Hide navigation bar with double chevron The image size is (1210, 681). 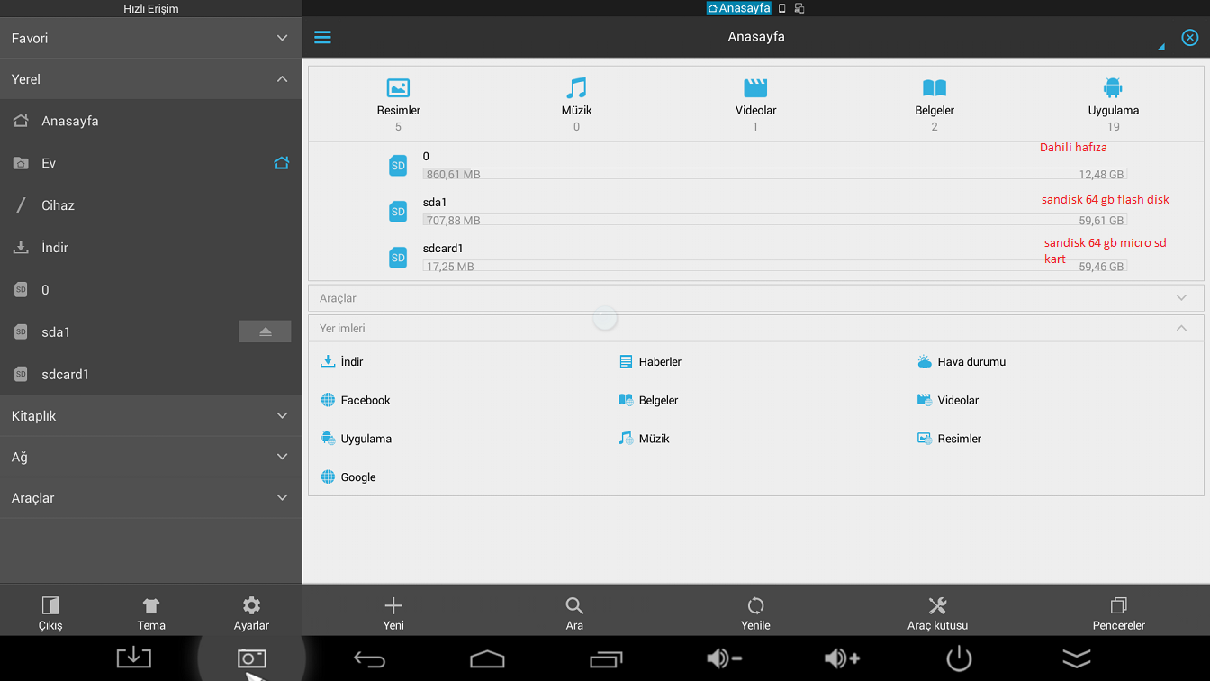coord(1077,658)
